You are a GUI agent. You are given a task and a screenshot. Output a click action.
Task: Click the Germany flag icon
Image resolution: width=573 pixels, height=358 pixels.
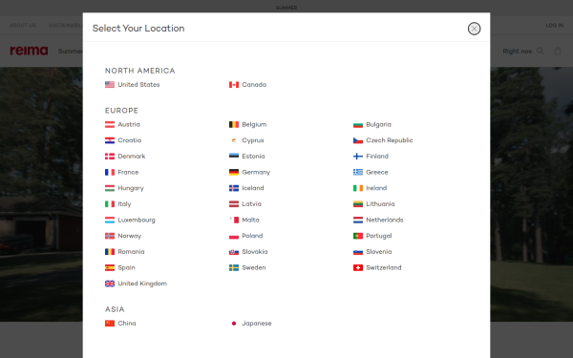point(234,173)
